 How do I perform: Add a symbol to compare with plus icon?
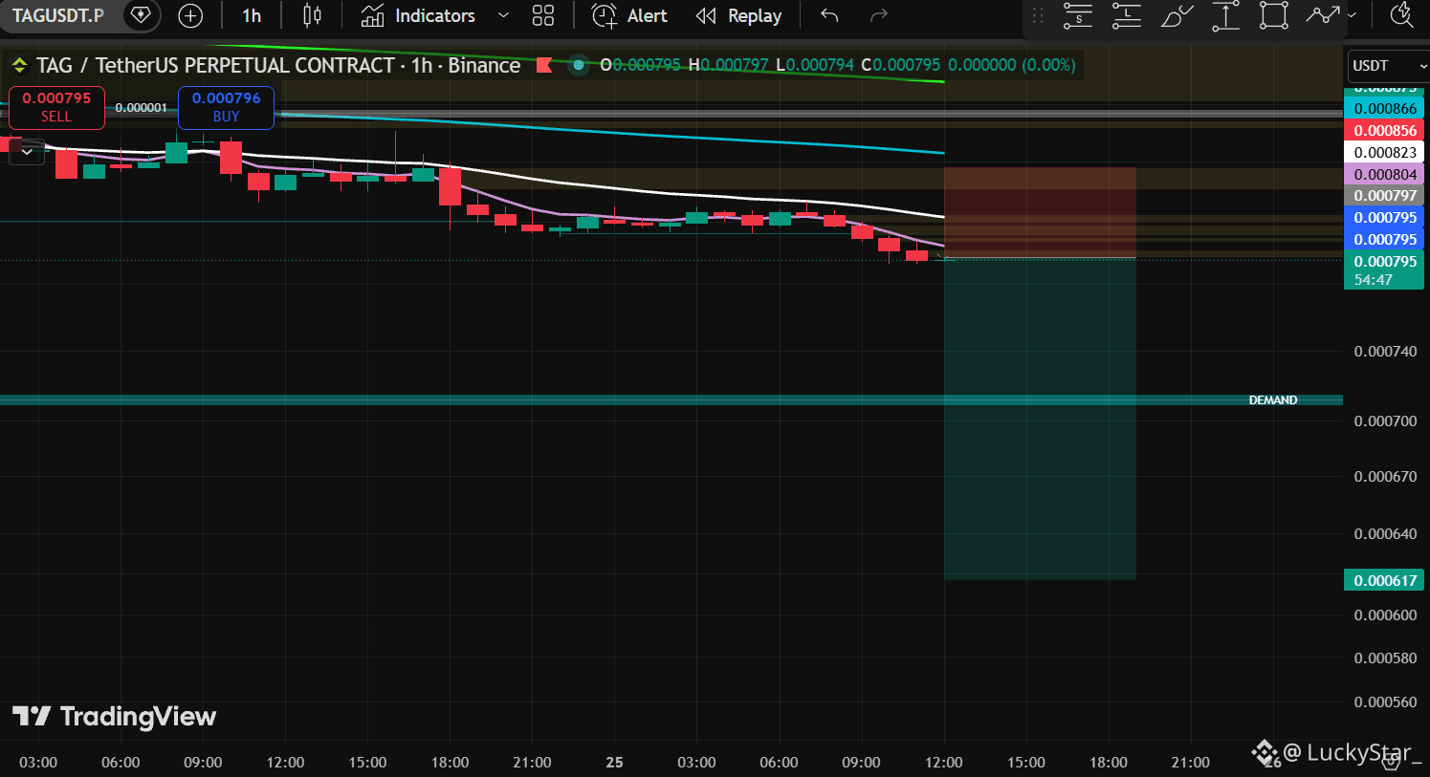pos(190,15)
